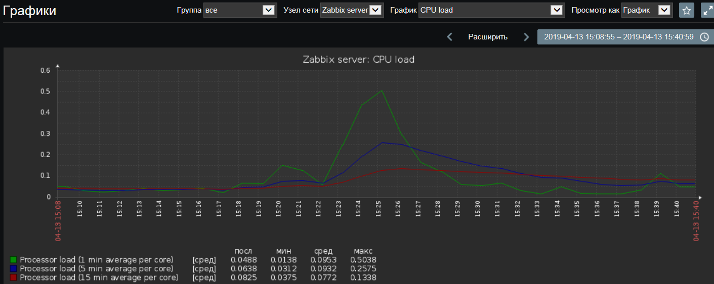This screenshot has width=714, height=284.
Task: Click Processor load (5 min average per core) legend
Action: (x=97, y=269)
